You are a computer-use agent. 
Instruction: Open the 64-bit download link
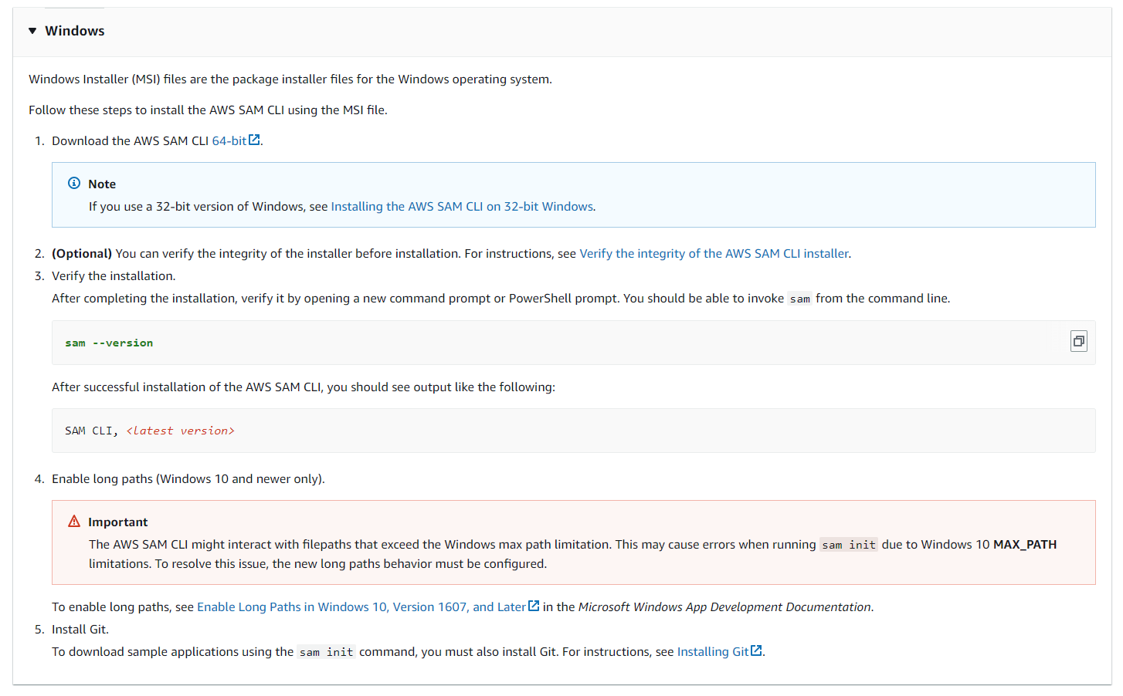point(229,141)
